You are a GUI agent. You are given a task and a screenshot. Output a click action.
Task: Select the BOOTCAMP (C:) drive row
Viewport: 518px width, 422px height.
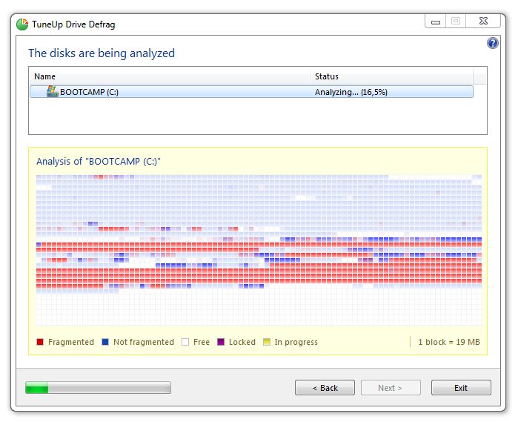click(x=251, y=92)
